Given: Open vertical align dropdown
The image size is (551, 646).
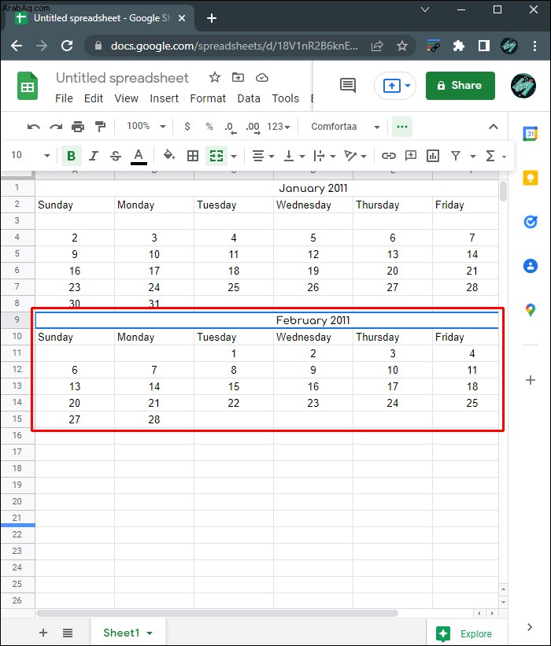Looking at the screenshot, I should click(294, 156).
